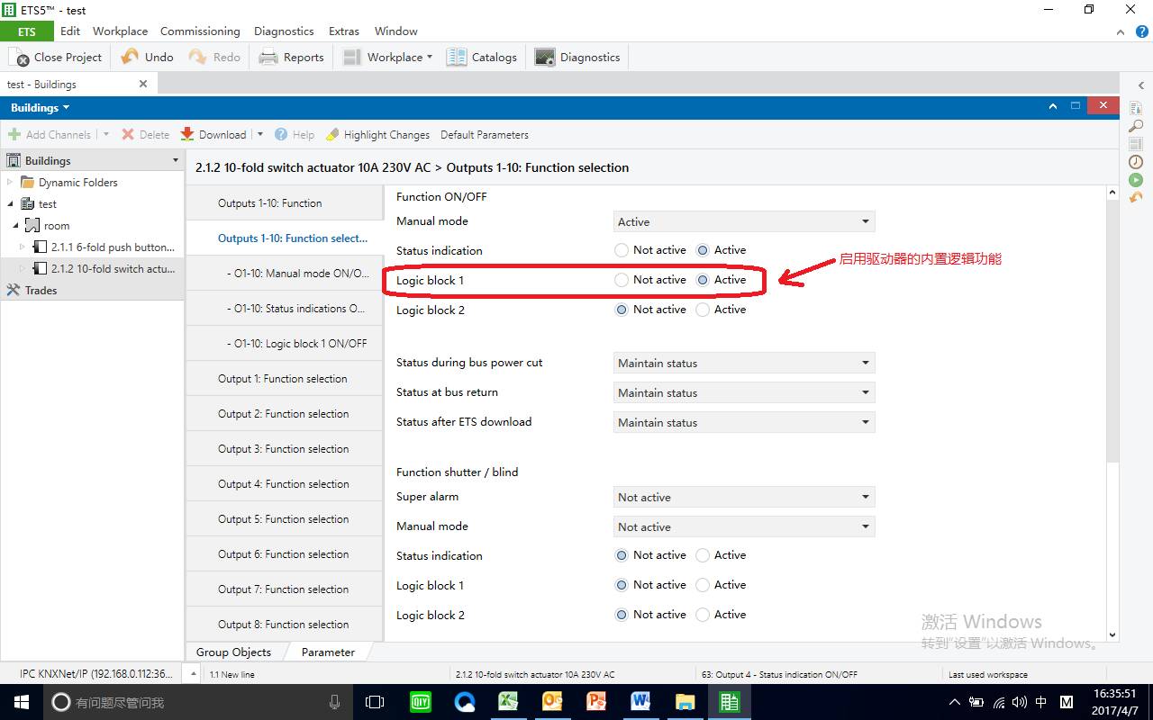
Task: Collapse the room tree node
Action: (16, 225)
